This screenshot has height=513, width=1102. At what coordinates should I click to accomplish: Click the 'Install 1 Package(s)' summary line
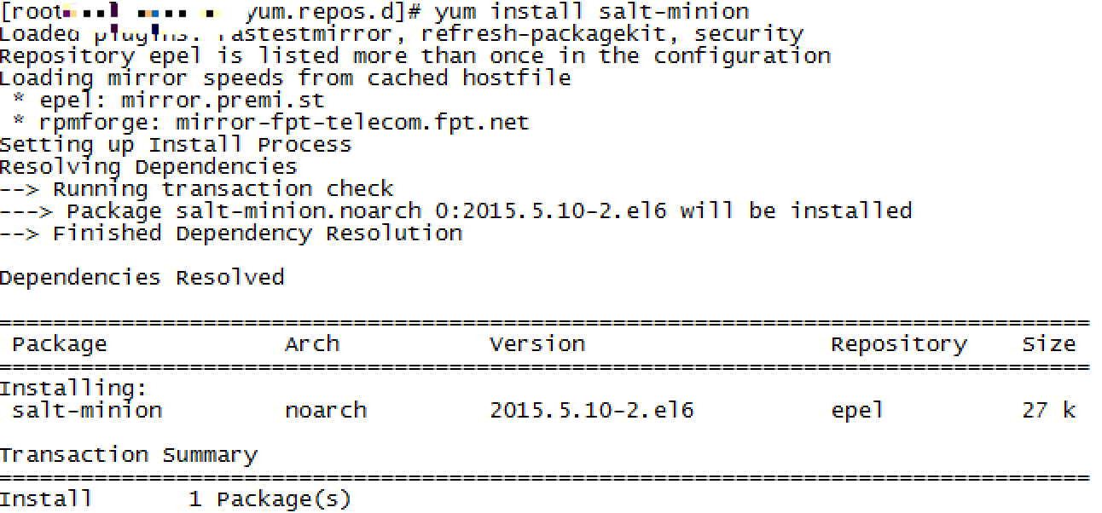coord(176,500)
